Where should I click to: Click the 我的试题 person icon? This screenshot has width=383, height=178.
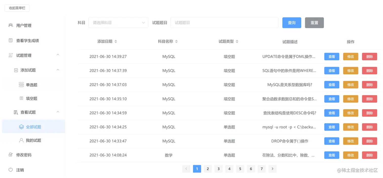click(21, 140)
